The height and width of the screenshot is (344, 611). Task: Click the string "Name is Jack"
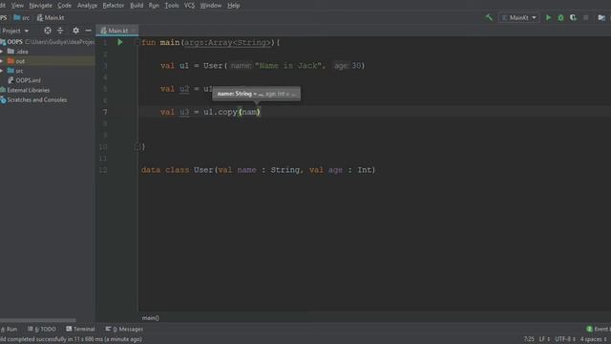click(x=288, y=66)
